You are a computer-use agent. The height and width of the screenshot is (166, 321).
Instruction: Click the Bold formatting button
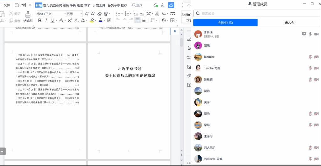40,20
